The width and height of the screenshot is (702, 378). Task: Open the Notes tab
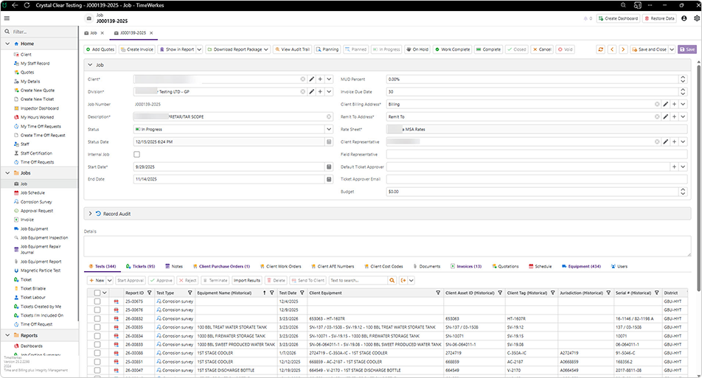pos(174,267)
